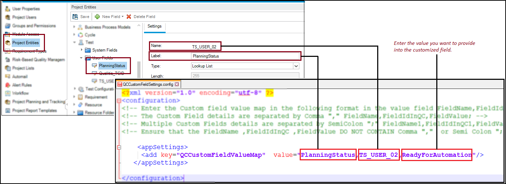506x184 pixels.
Task: Select the QCCustomFieldSettings.config editor tab
Action: click(x=148, y=84)
